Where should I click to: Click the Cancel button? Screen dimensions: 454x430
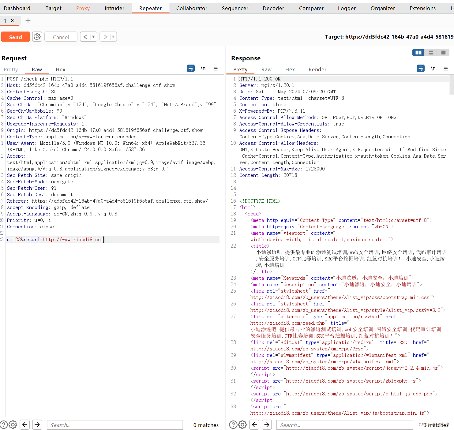point(61,37)
